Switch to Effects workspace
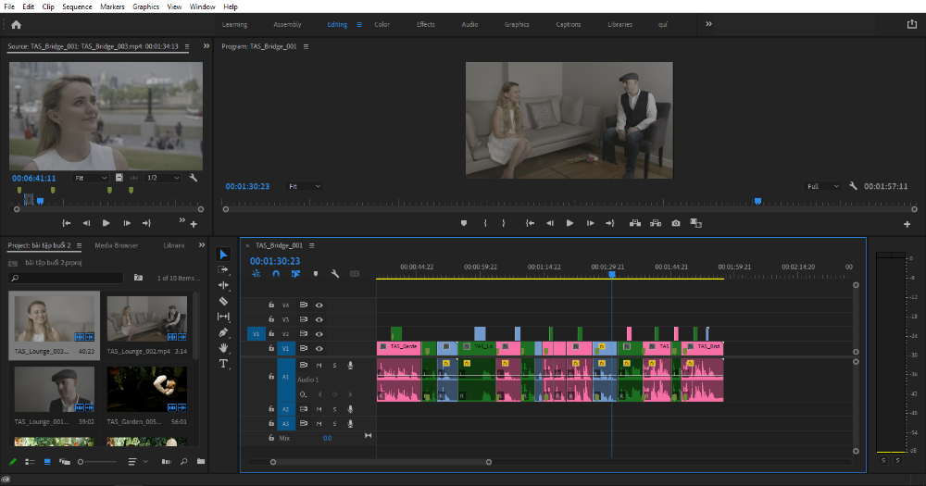The width and height of the screenshot is (926, 486). pos(426,25)
